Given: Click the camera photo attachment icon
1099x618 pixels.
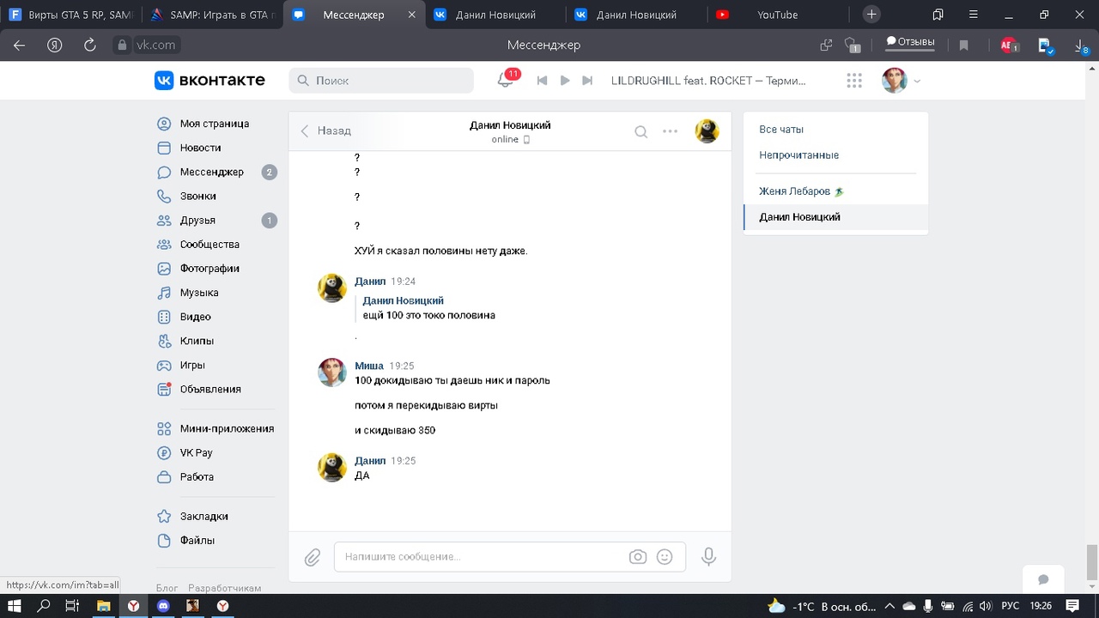Looking at the screenshot, I should point(637,557).
